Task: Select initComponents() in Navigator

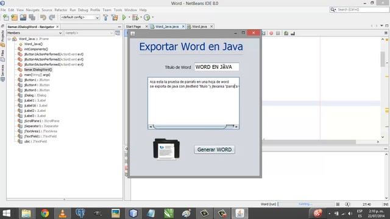Action: coord(36,49)
